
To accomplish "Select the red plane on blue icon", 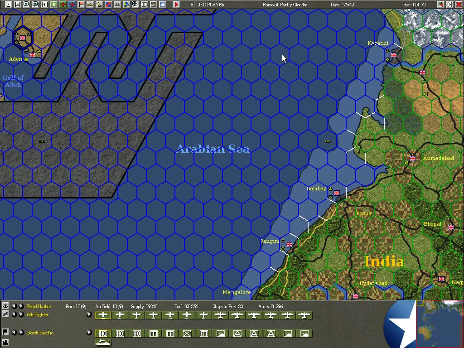I will click(72, 5).
